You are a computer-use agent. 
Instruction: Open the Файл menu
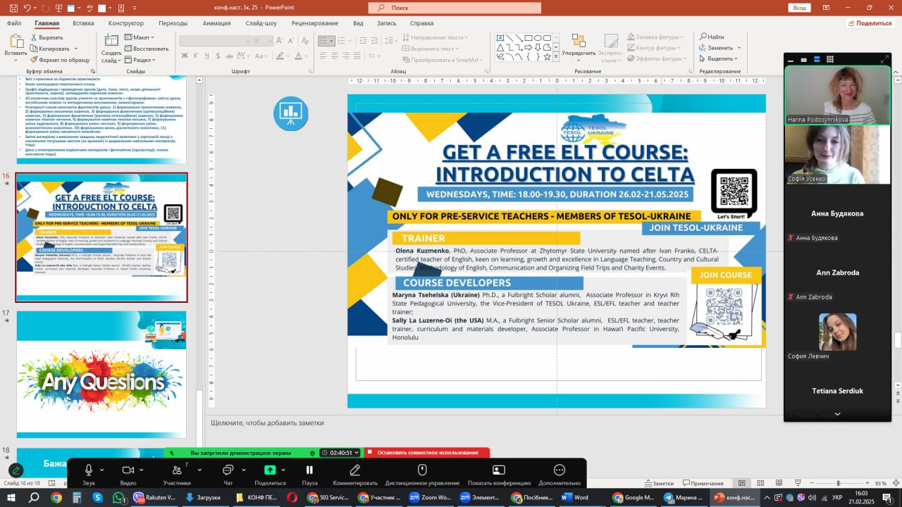(x=13, y=23)
